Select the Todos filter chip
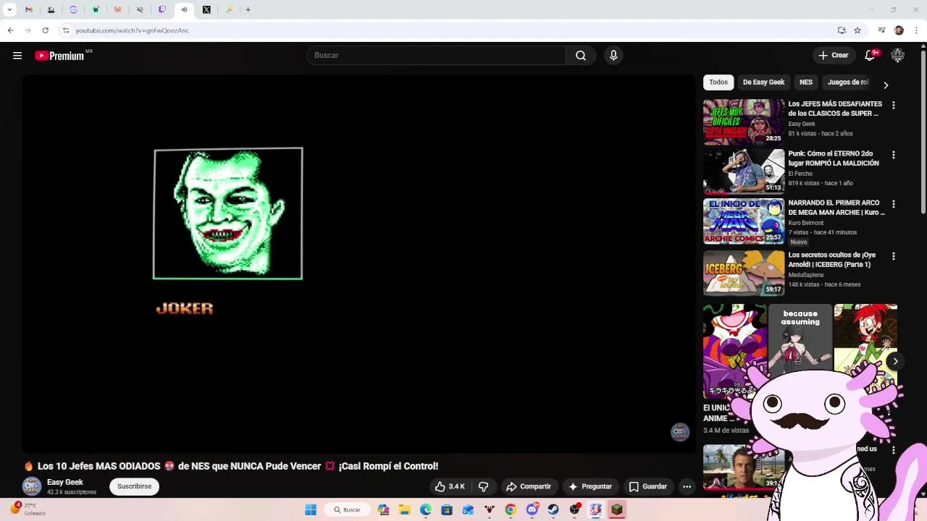 pyautogui.click(x=718, y=82)
